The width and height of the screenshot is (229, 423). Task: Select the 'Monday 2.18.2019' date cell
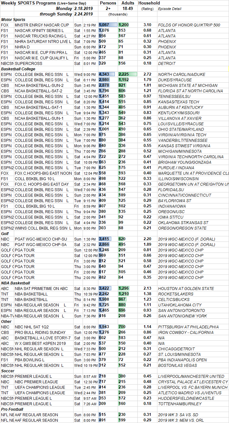coord(74,8)
